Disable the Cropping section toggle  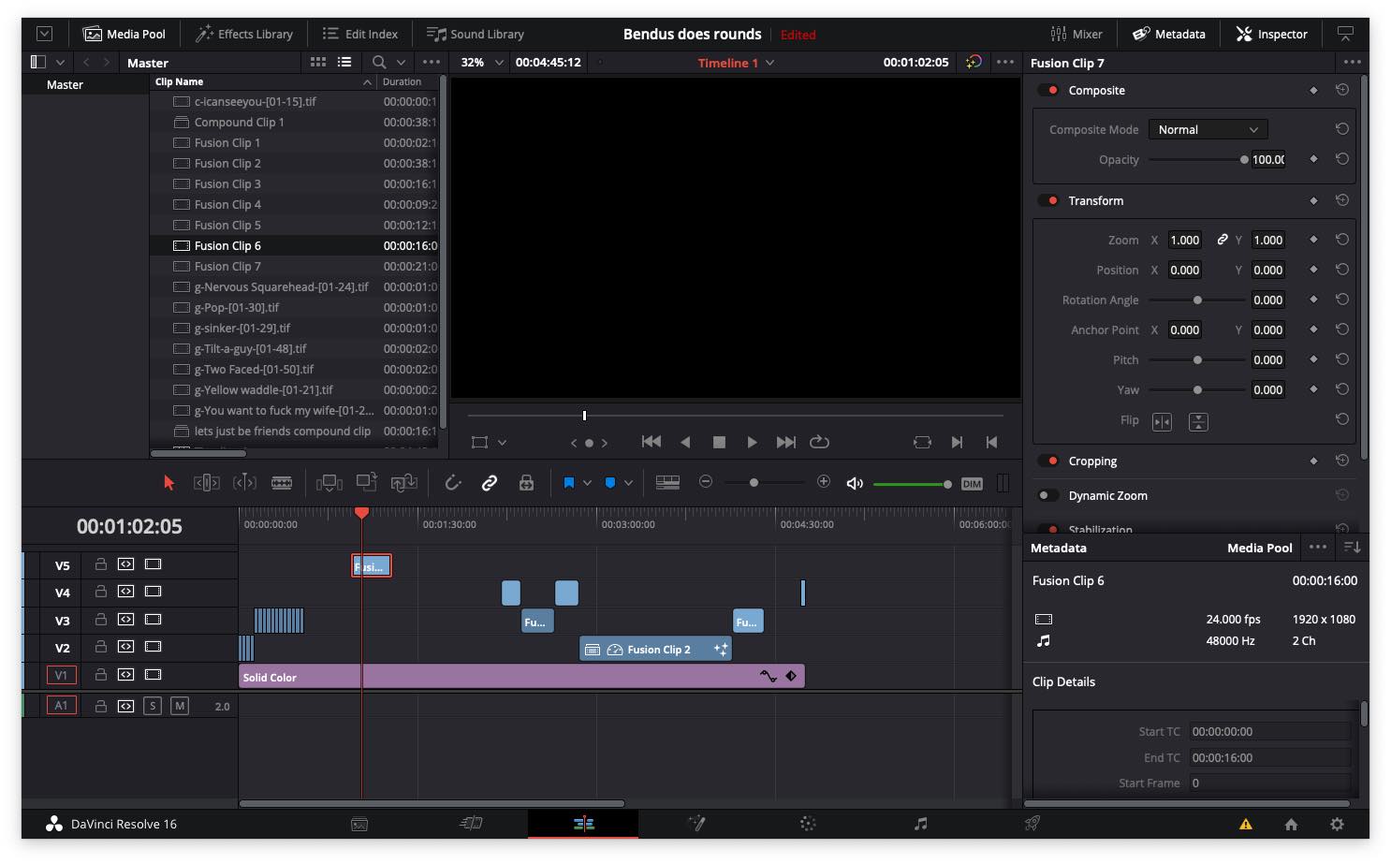pyautogui.click(x=1048, y=461)
